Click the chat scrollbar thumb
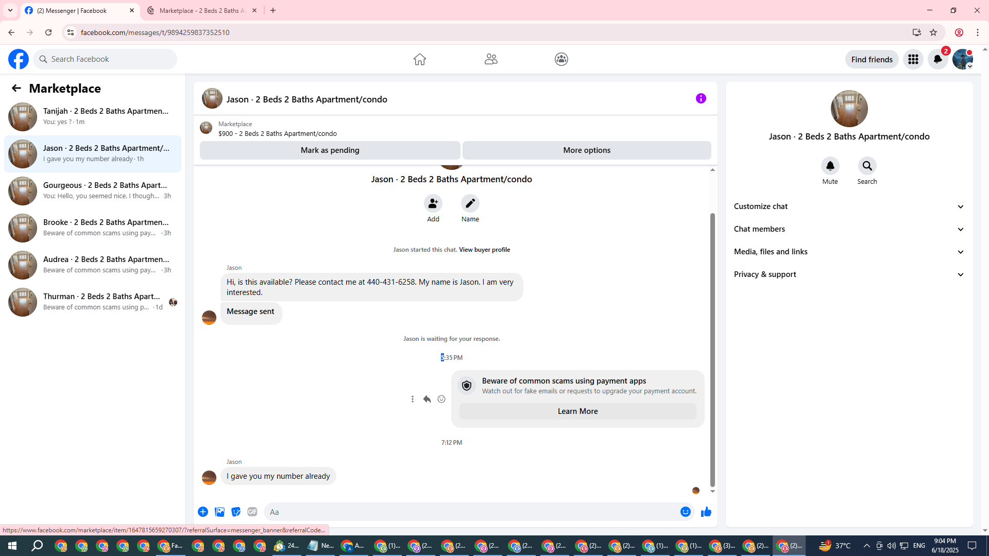Viewport: 989px width, 556px height. click(x=712, y=350)
